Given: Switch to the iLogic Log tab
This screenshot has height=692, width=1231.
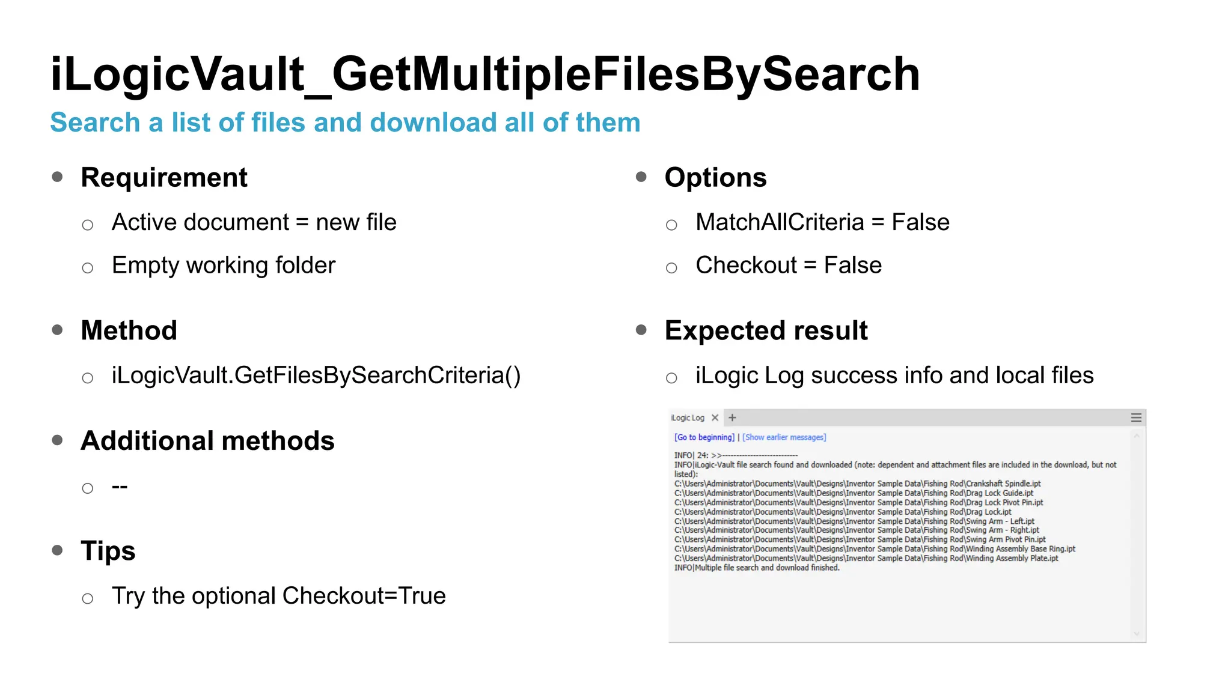Looking at the screenshot, I should point(688,417).
